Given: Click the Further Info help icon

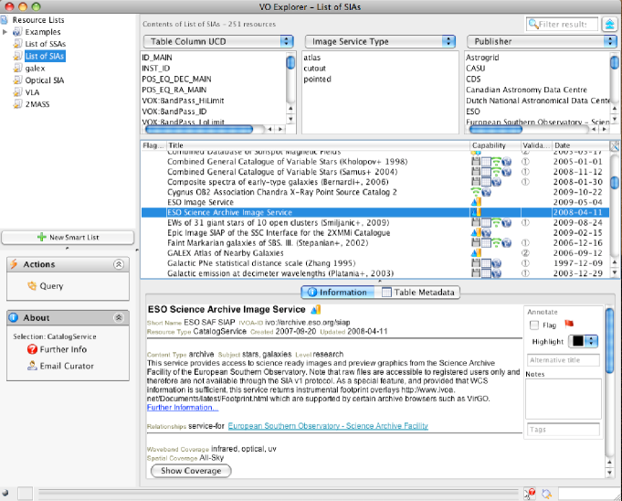Looking at the screenshot, I should (x=32, y=350).
